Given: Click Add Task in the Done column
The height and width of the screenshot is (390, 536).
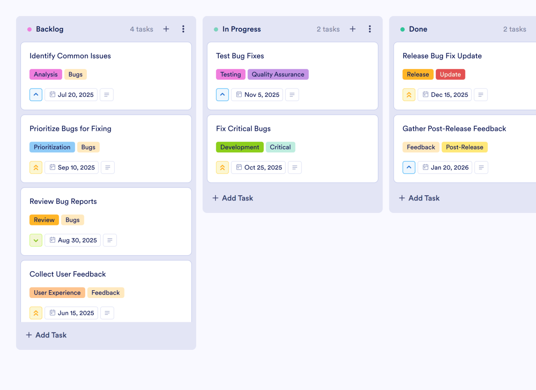Looking at the screenshot, I should point(419,198).
